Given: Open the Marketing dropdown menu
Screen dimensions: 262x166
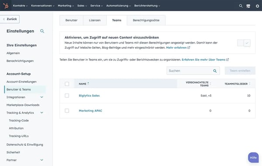Looking at the screenshot, I should tap(66, 6).
